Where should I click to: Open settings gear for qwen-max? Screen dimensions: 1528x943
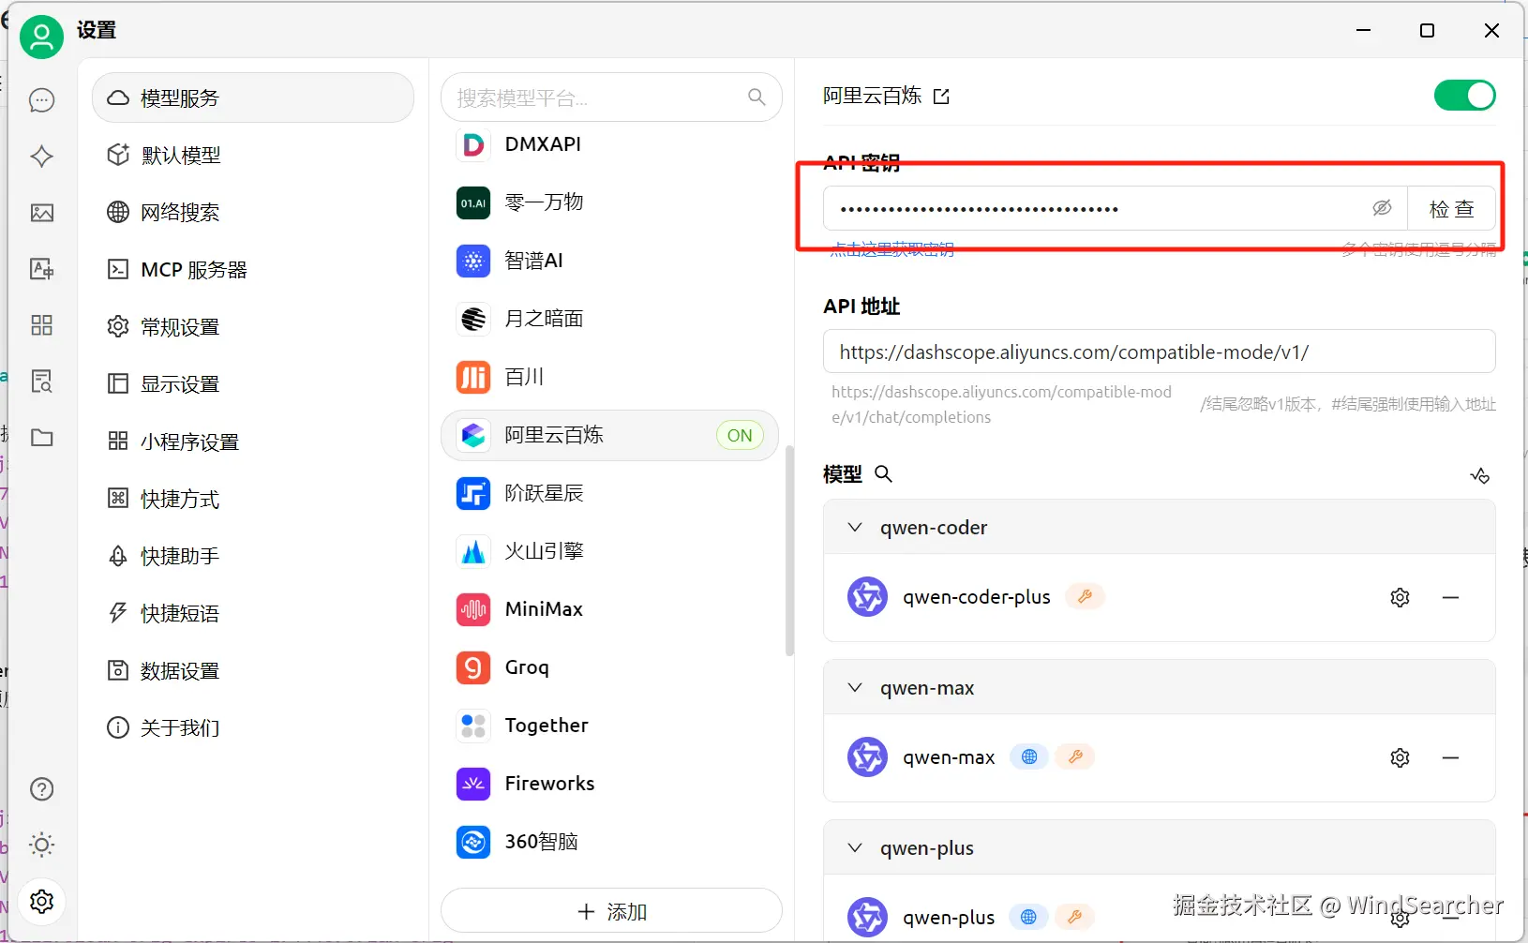(x=1400, y=757)
